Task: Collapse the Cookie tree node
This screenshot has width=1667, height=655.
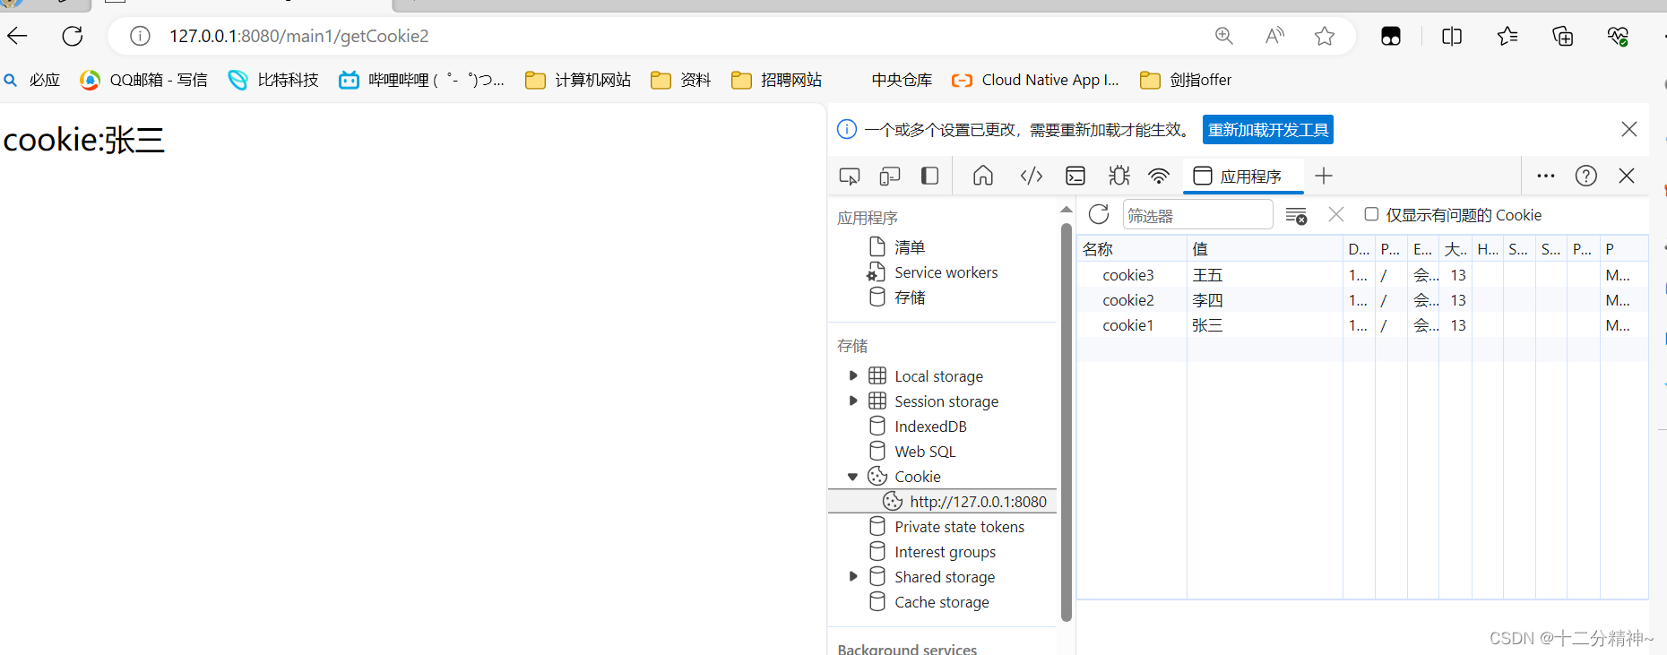Action: [x=853, y=476]
